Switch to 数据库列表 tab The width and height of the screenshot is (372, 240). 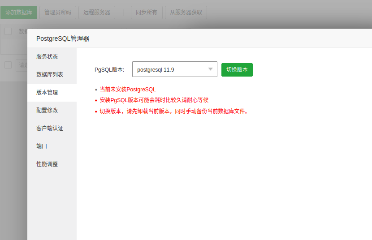click(x=52, y=74)
